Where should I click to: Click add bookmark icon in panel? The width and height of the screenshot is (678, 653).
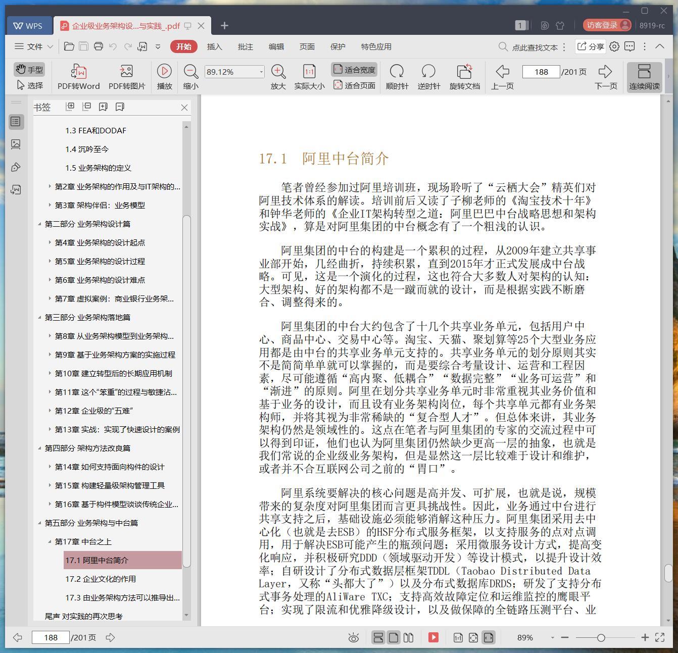pyautogui.click(x=103, y=107)
